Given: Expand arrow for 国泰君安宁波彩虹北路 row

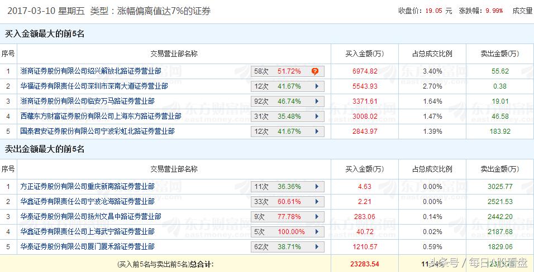Looking at the screenshot, I should tap(316, 132).
